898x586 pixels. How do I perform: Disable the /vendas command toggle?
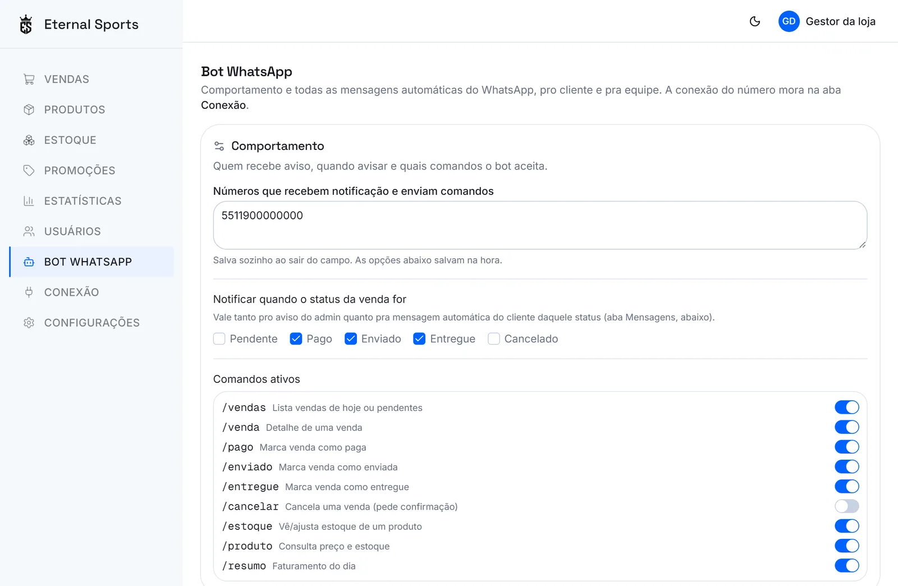coord(847,407)
